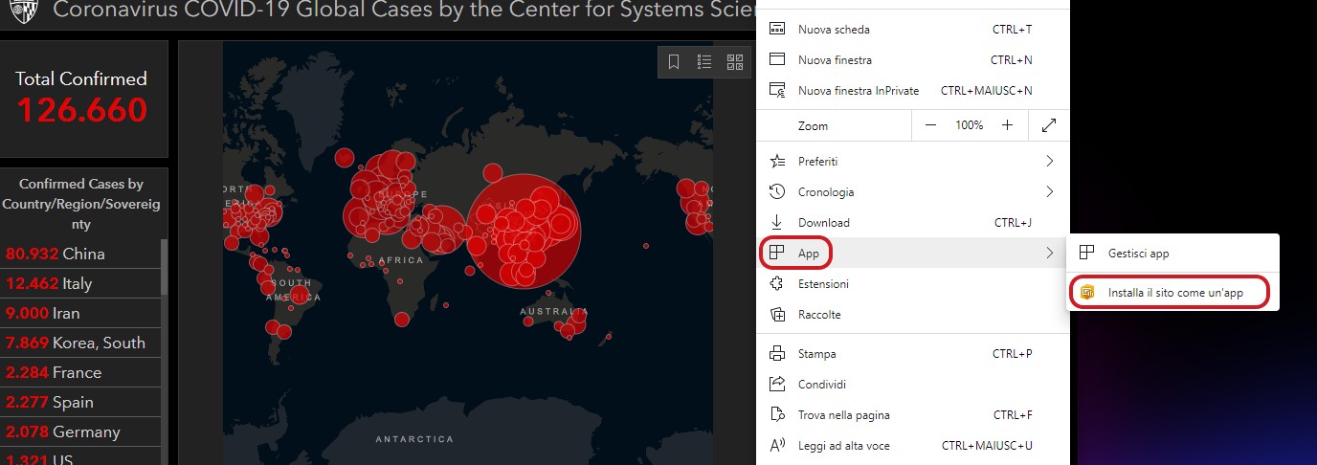This screenshot has width=1317, height=465.
Task: Click the Leggi ad alta voce icon
Action: click(778, 446)
